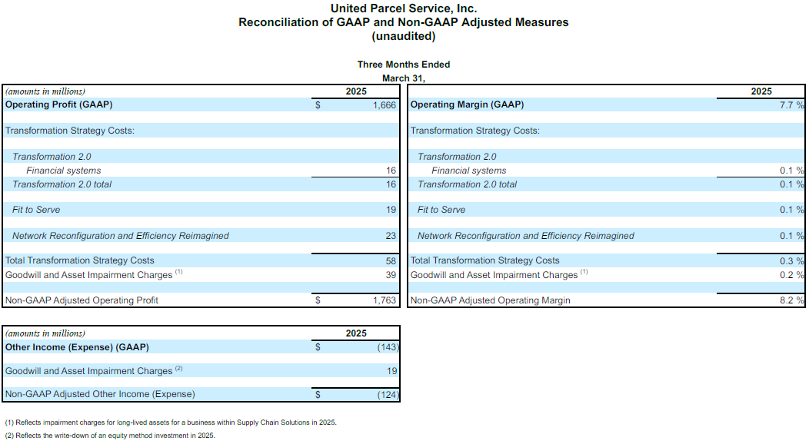Click the 2025 header in operating margin table
Screen dimensions: 809x444
click(x=761, y=91)
